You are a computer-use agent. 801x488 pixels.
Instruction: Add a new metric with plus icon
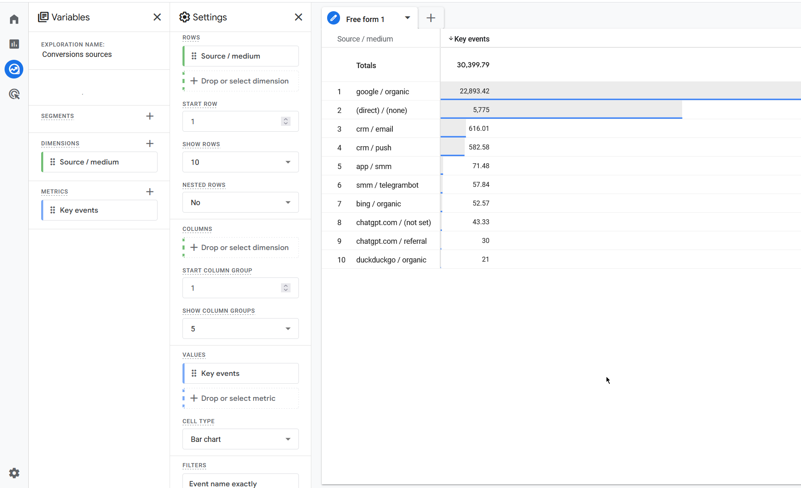(x=150, y=192)
